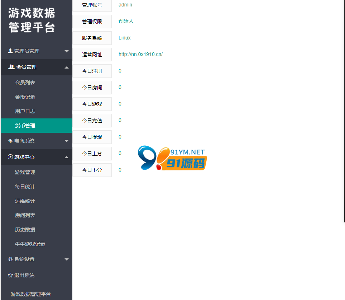Click the 管理权限 label cell
Image resolution: width=345 pixels, height=300 pixels.
coord(92,22)
